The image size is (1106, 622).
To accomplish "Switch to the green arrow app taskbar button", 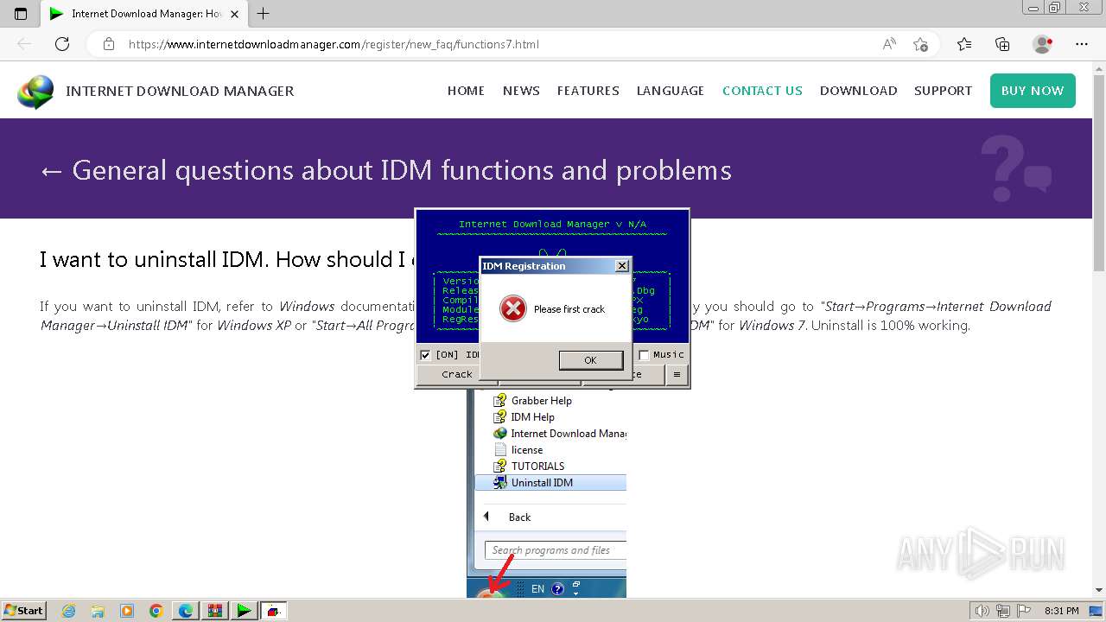I will click(x=245, y=611).
